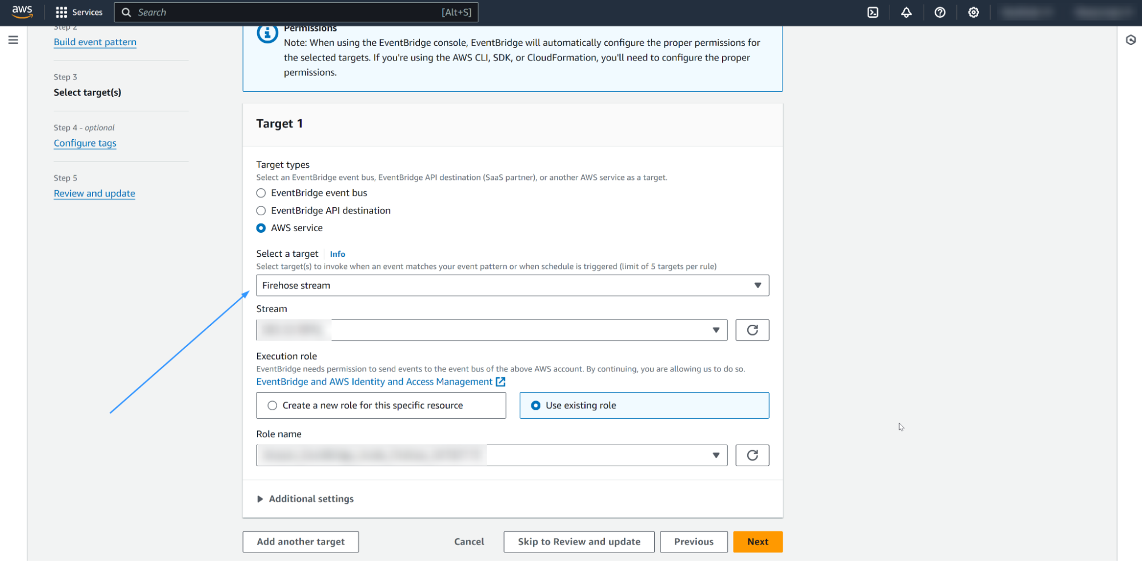
Task: Select EventBridge API destination target type
Action: click(261, 211)
